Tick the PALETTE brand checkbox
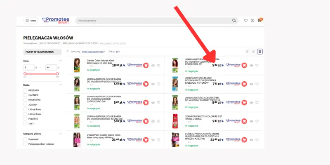The width and height of the screenshot is (330, 165). pos(25,119)
